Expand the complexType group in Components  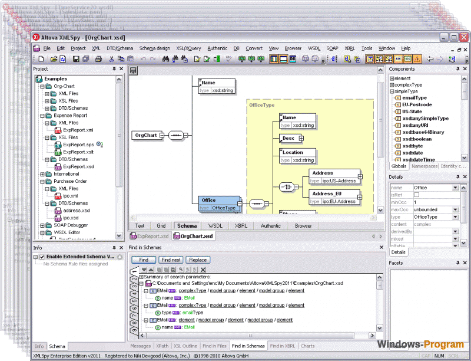(x=392, y=85)
